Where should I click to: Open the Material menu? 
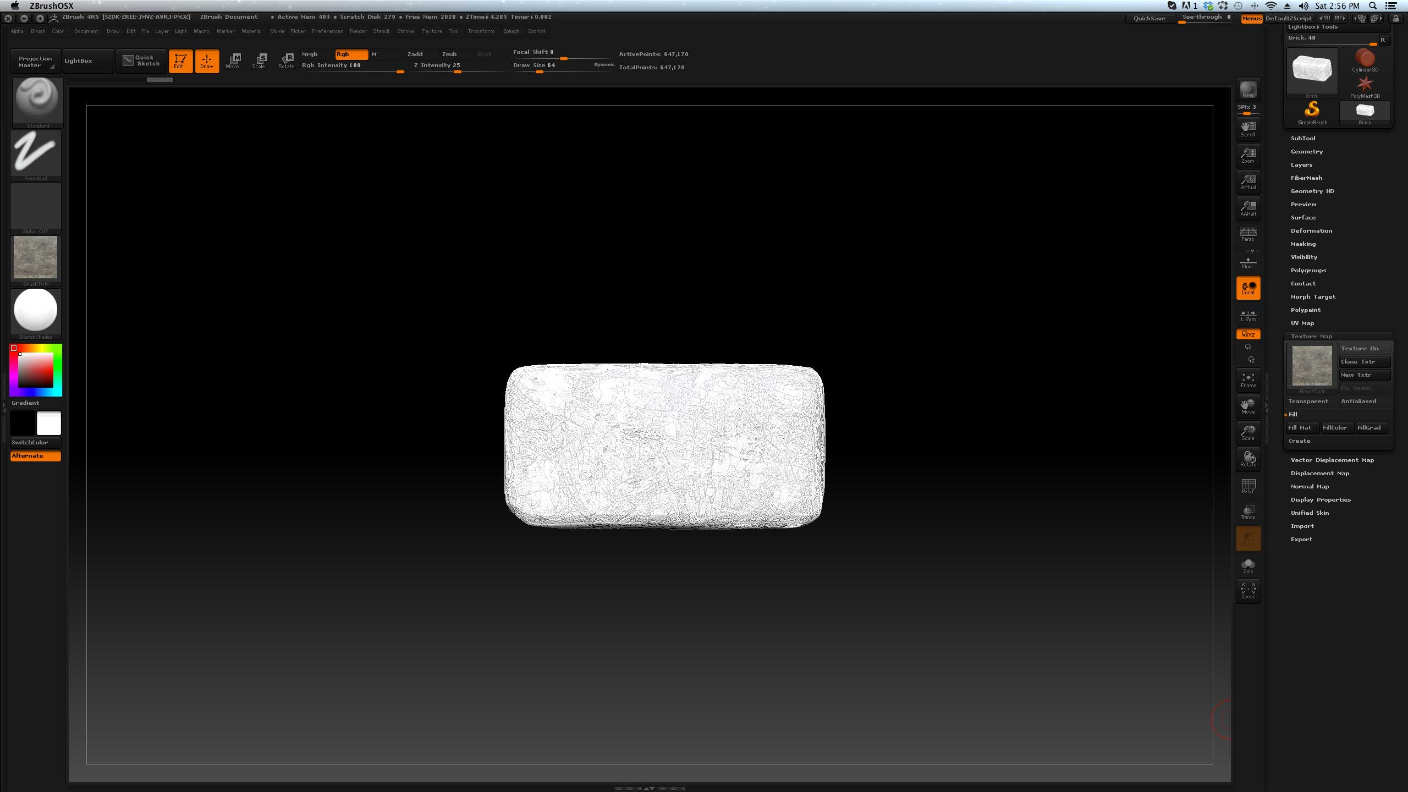251,31
